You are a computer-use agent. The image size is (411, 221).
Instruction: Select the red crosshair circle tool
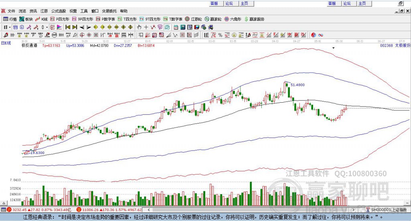pos(82,35)
